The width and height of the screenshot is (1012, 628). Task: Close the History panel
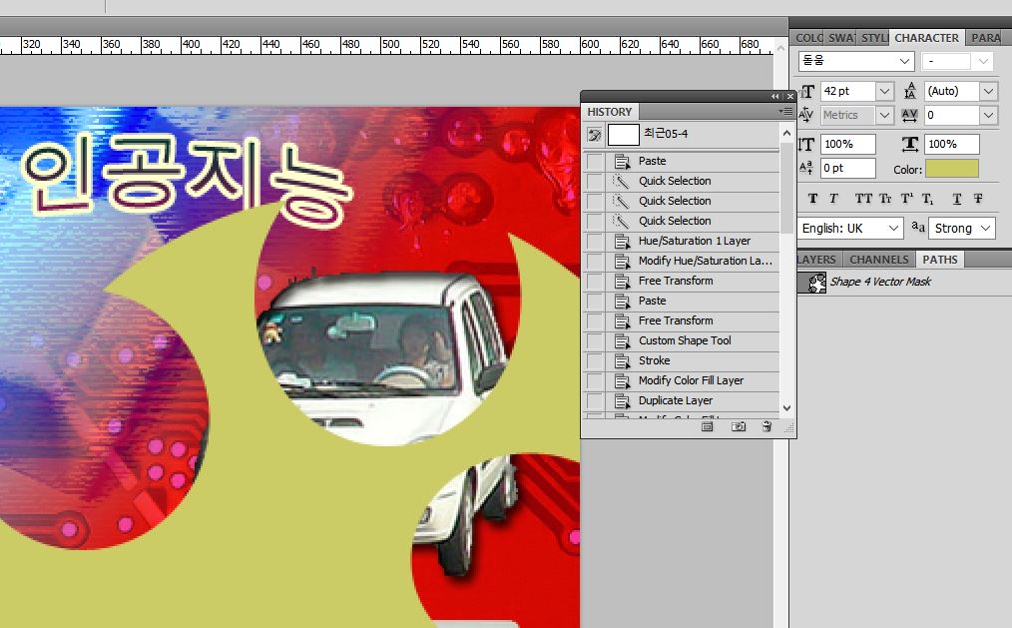point(790,96)
